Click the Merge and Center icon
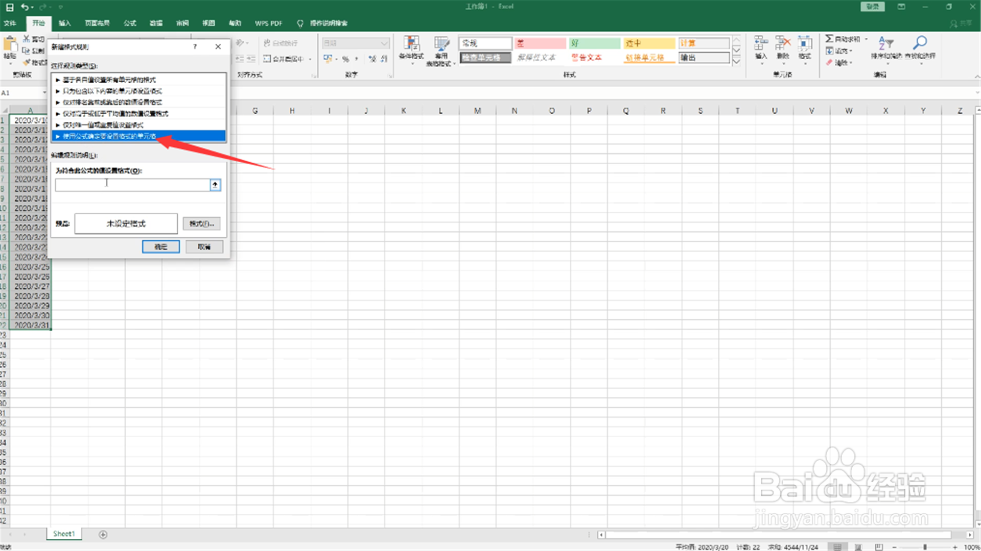The height and width of the screenshot is (551, 981). (267, 59)
